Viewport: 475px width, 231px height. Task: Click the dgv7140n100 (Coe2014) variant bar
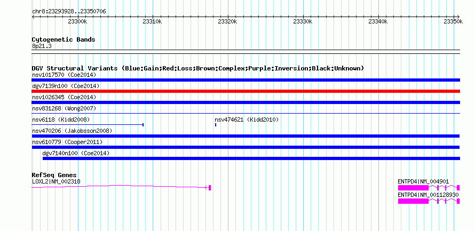pos(251,158)
